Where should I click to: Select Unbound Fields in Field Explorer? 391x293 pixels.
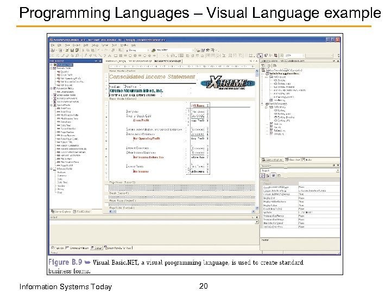click(64, 169)
